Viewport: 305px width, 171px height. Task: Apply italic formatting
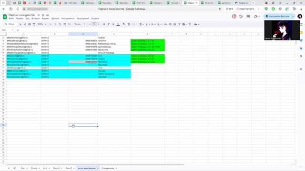(x=109, y=24)
